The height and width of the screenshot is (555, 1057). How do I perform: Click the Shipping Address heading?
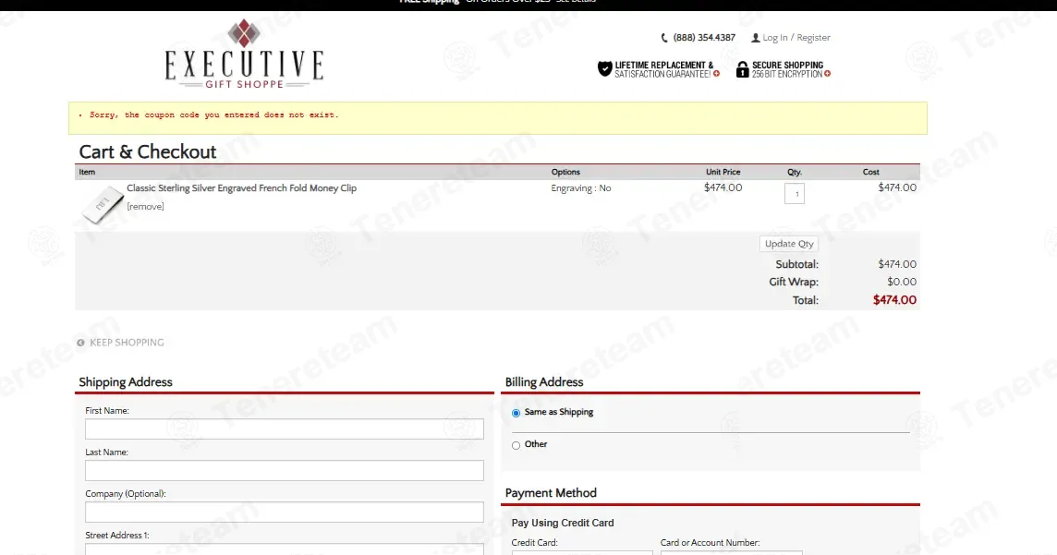[x=126, y=382]
